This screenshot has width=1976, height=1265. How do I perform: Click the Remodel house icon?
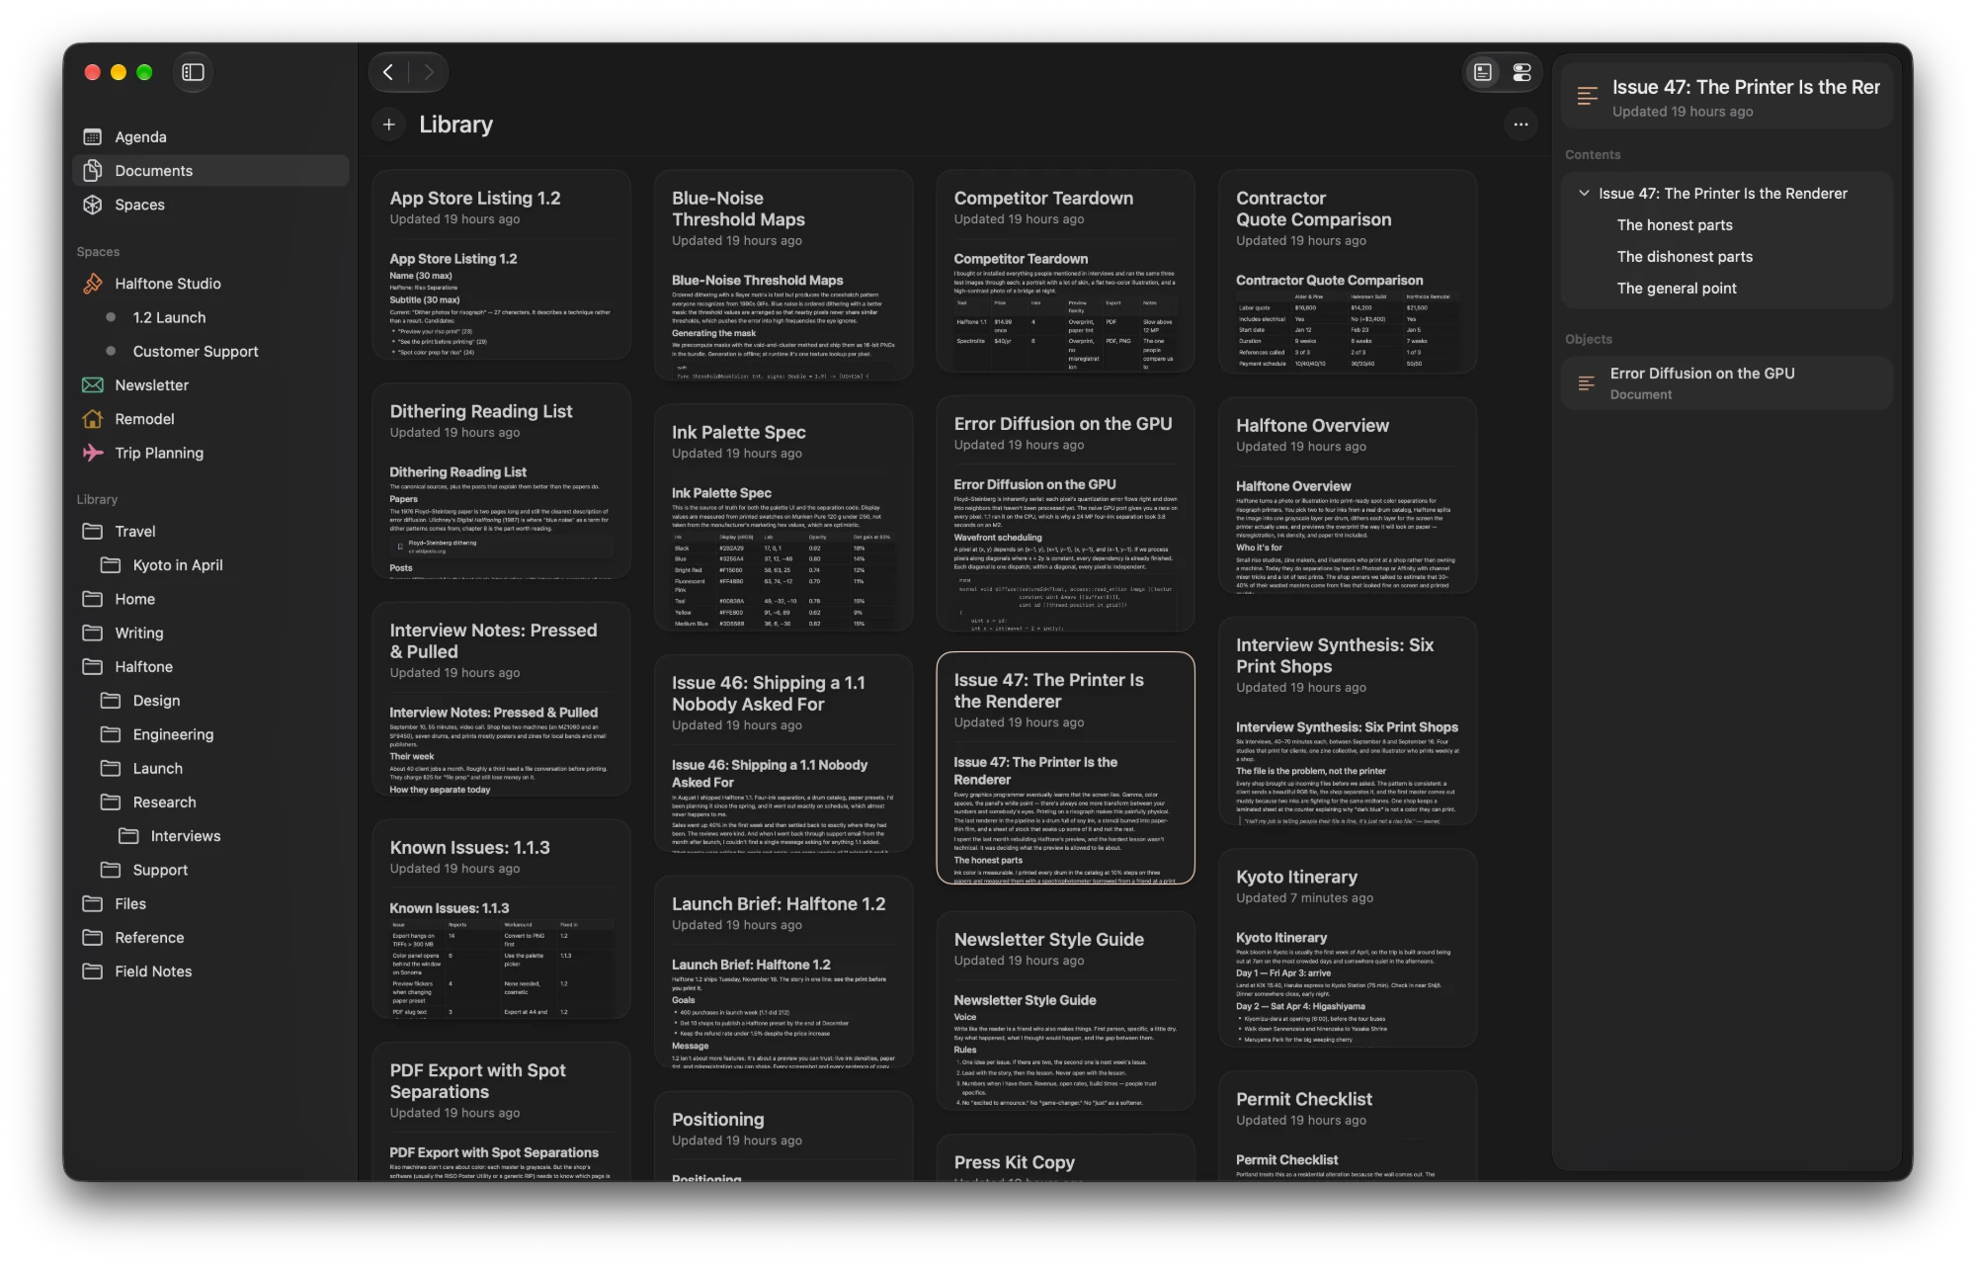(93, 419)
